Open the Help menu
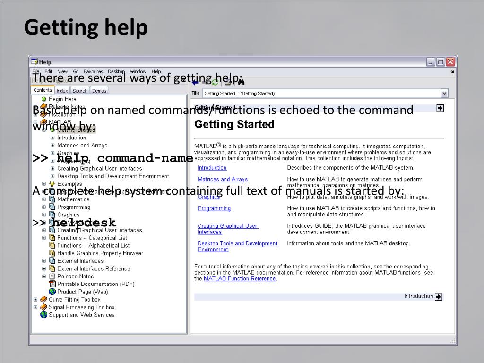This screenshot has width=484, height=363. pyautogui.click(x=156, y=72)
